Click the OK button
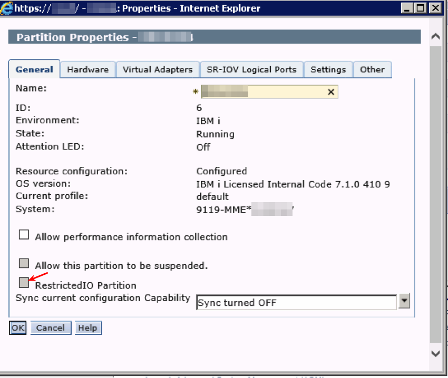This screenshot has width=448, height=378. coord(17,327)
